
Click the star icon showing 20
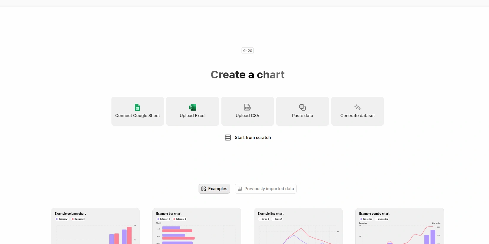pos(245,51)
